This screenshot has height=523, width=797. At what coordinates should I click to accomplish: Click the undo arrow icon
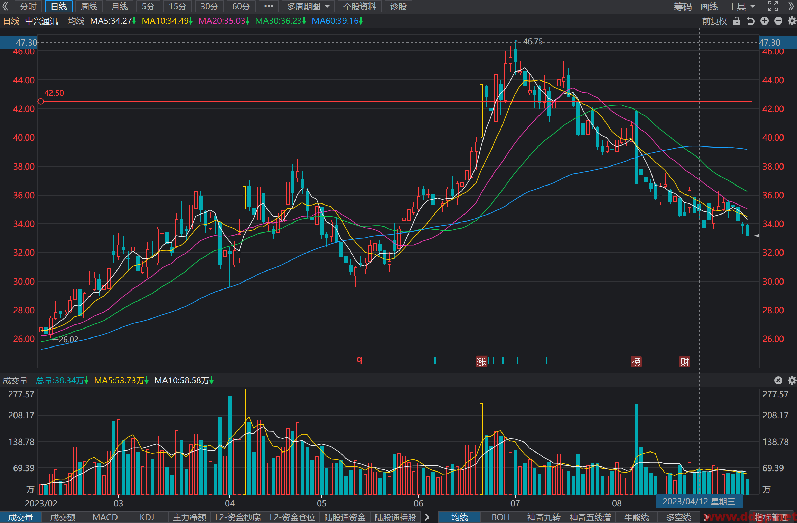point(750,21)
